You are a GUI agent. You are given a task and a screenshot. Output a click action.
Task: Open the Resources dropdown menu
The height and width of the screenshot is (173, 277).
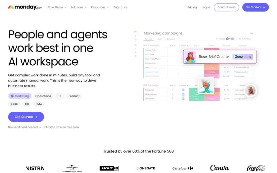click(x=100, y=7)
